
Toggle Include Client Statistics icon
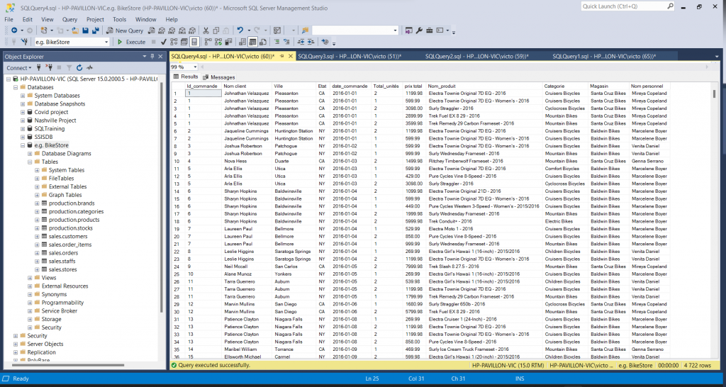click(x=228, y=42)
